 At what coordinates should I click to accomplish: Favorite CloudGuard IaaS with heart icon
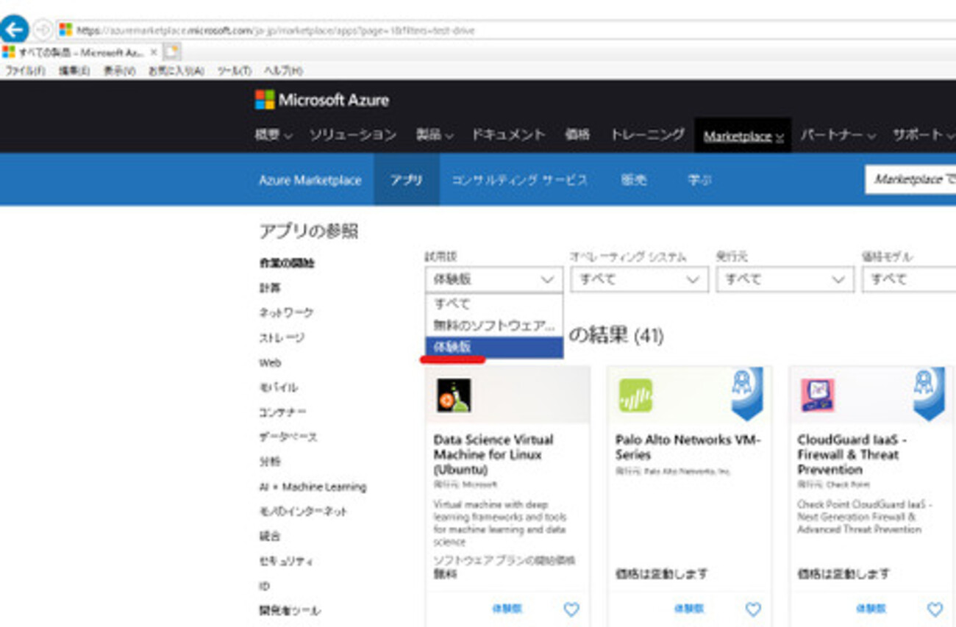[935, 609]
